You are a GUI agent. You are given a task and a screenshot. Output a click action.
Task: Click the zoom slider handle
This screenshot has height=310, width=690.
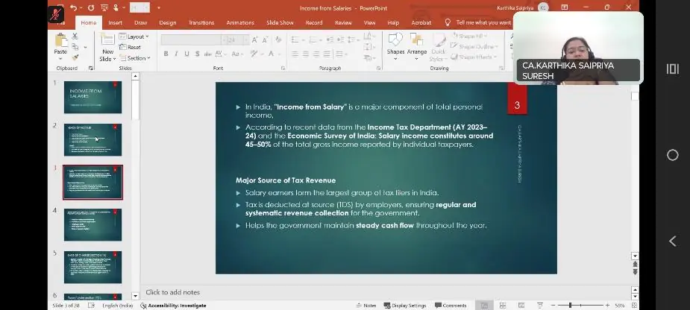pos(571,306)
